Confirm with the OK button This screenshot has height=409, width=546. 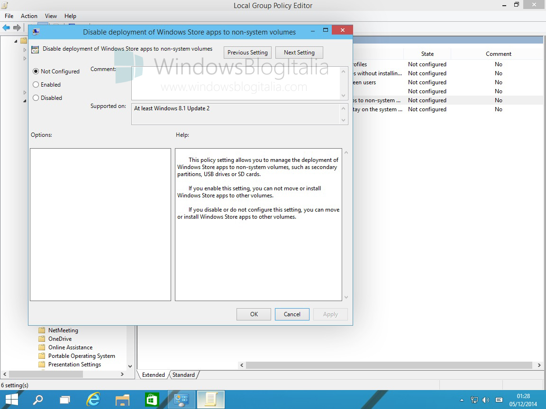[254, 314]
